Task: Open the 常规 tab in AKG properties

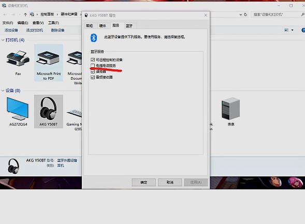Action: [89, 26]
